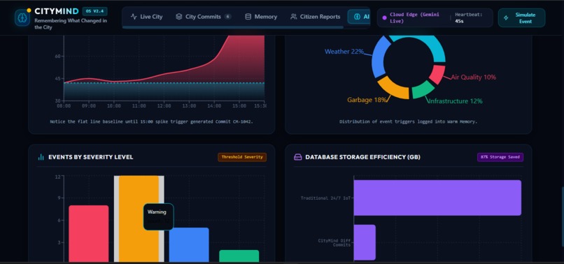The image size is (564, 264).
Task: Click the 87% Storage Saved badge
Action: (500, 157)
